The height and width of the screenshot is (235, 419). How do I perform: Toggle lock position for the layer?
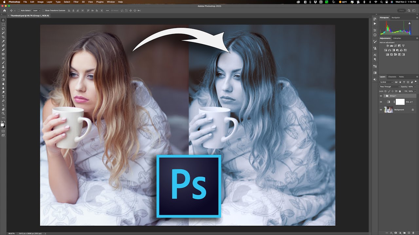pyautogui.click(x=392, y=91)
